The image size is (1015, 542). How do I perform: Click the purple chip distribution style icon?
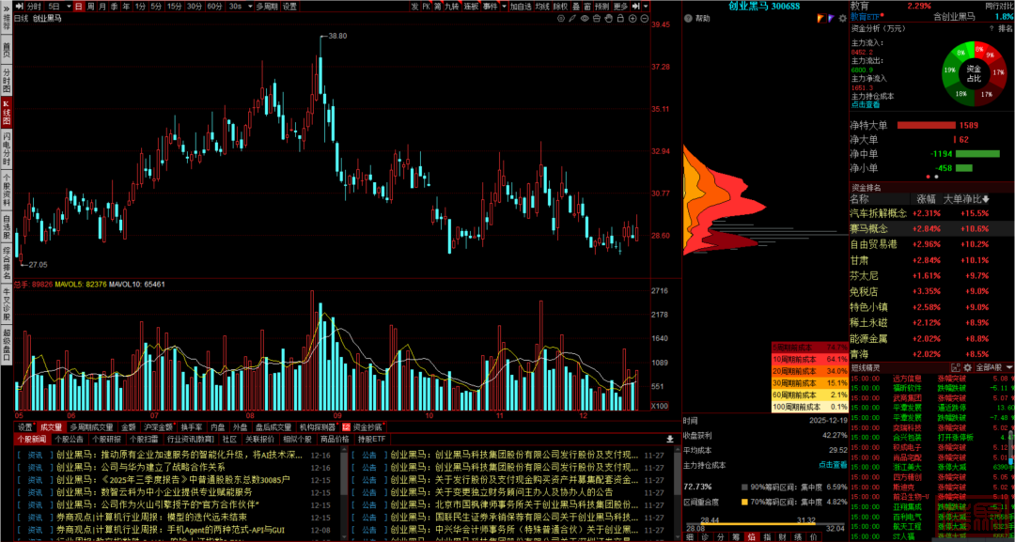(831, 18)
